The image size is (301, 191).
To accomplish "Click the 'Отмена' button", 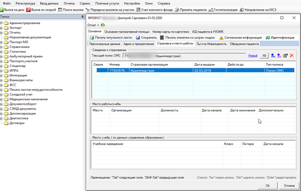I will pos(289,186).
